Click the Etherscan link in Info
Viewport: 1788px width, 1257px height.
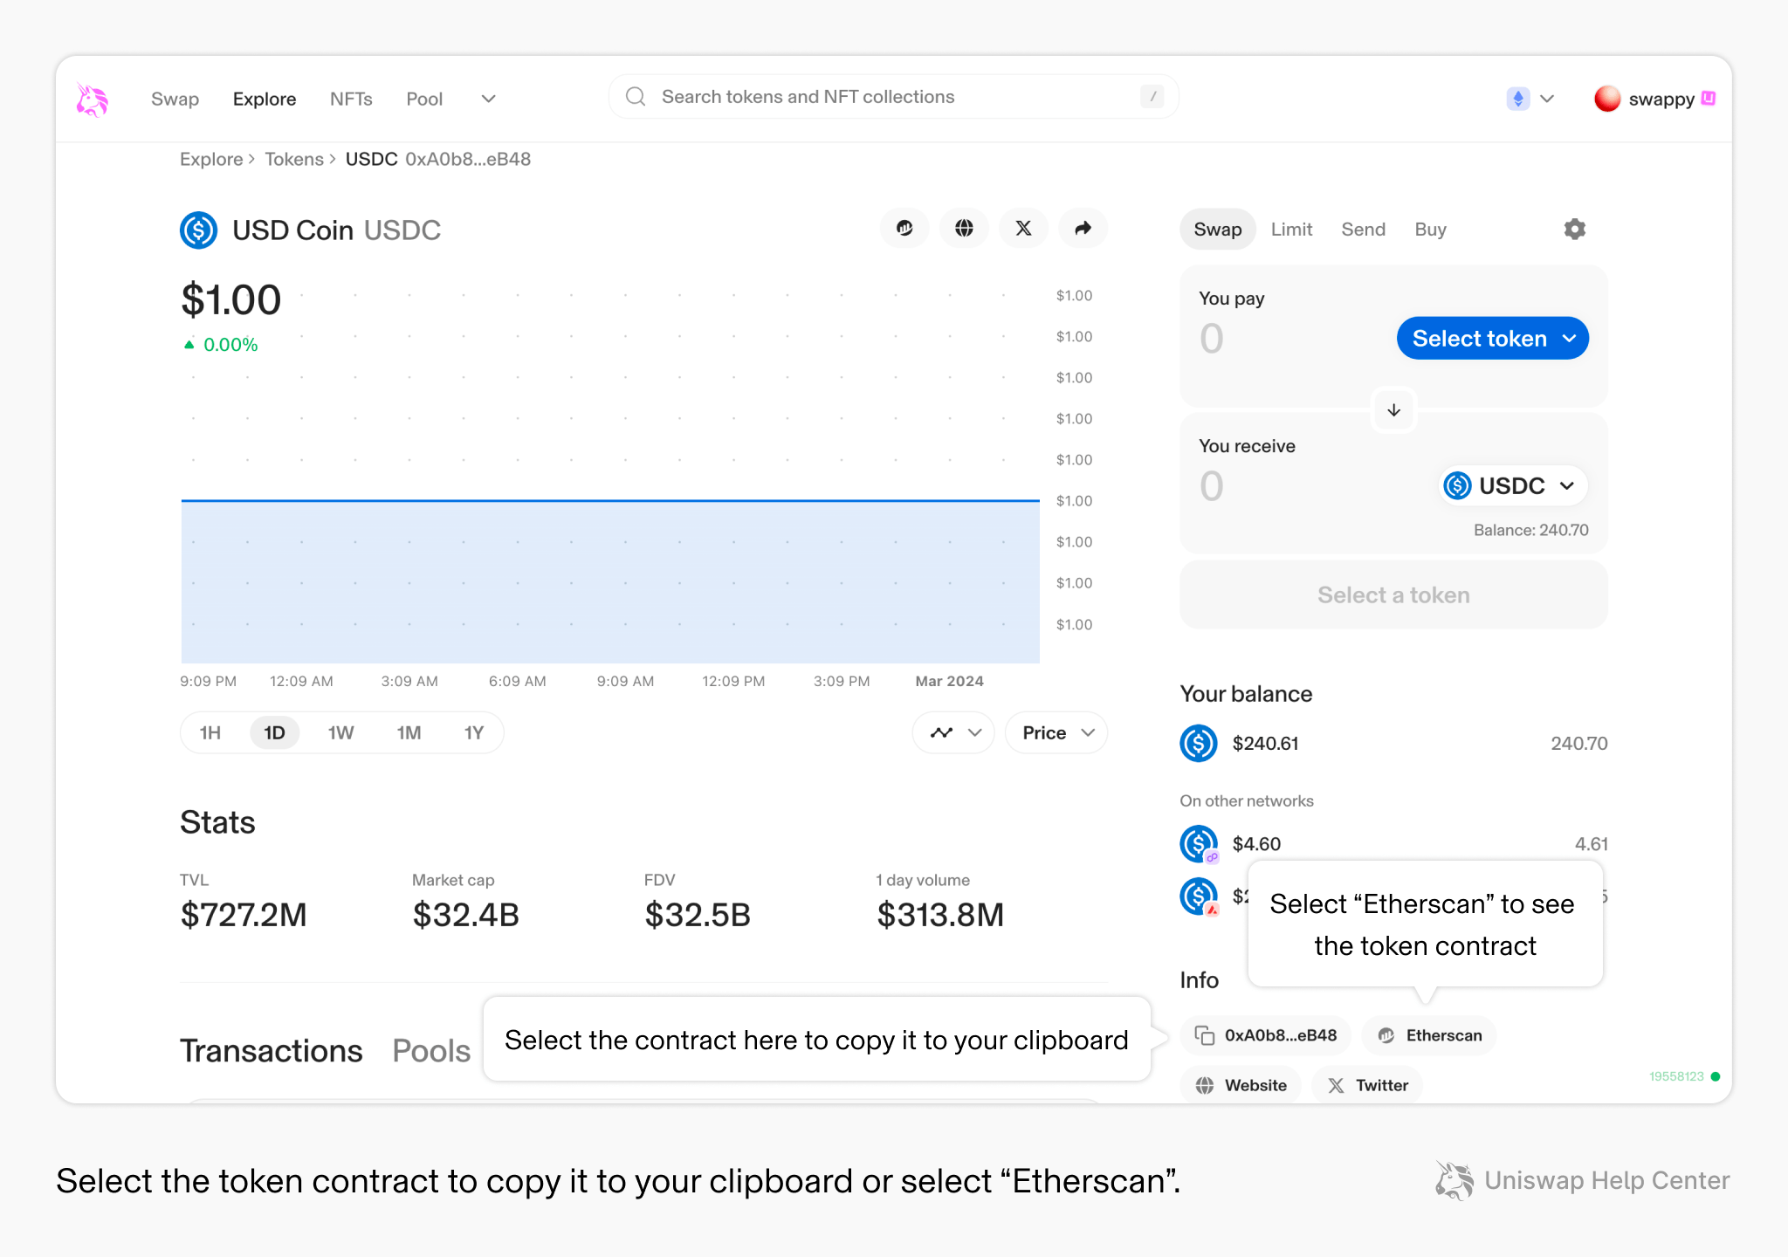coord(1429,1035)
